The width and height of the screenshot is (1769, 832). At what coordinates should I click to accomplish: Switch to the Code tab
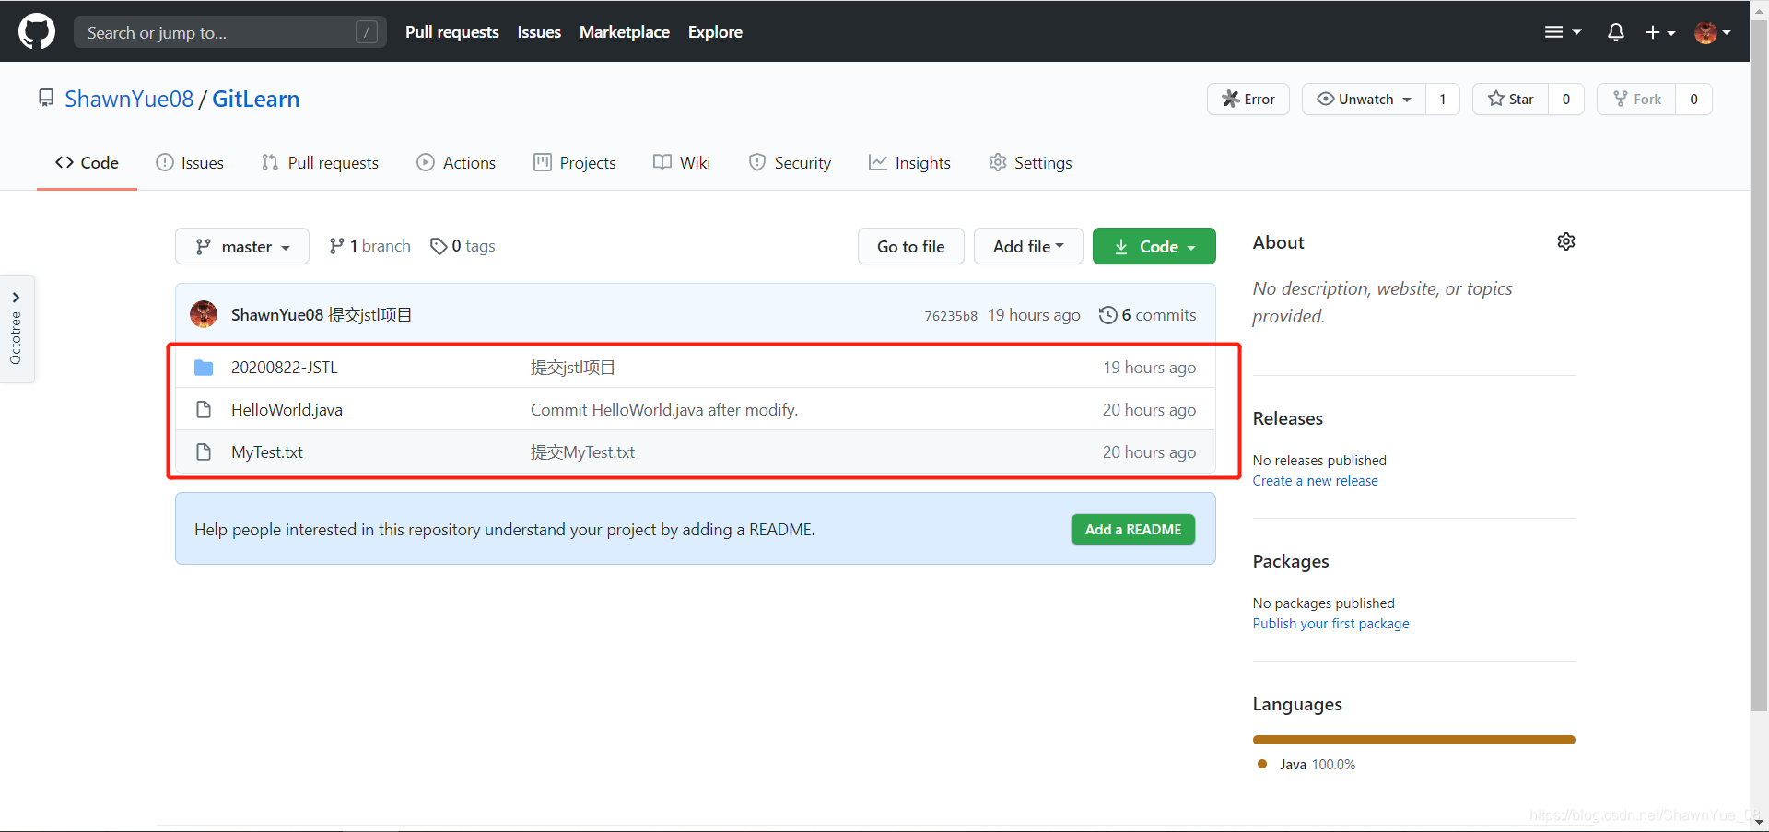coord(87,163)
